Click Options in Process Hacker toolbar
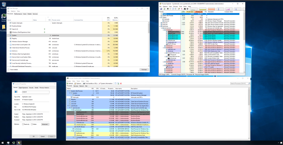This screenshot has height=145, width=283. pos(78,83)
